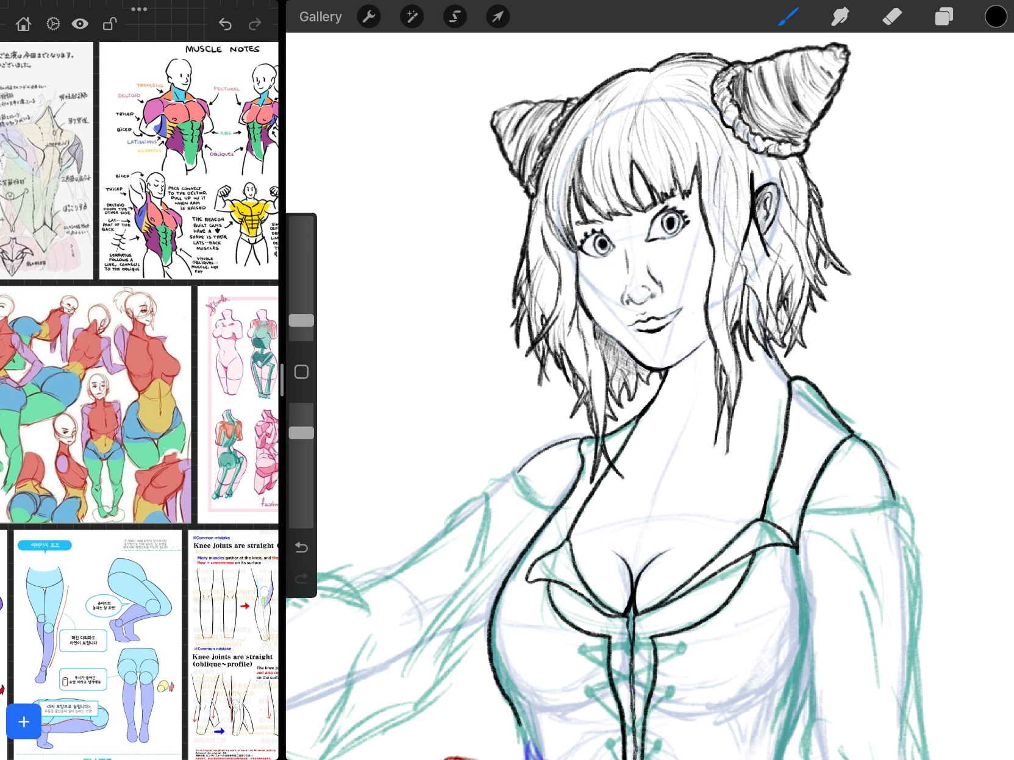Viewport: 1014px width, 760px height.
Task: Toggle the unlock padlock icon
Action: click(110, 24)
